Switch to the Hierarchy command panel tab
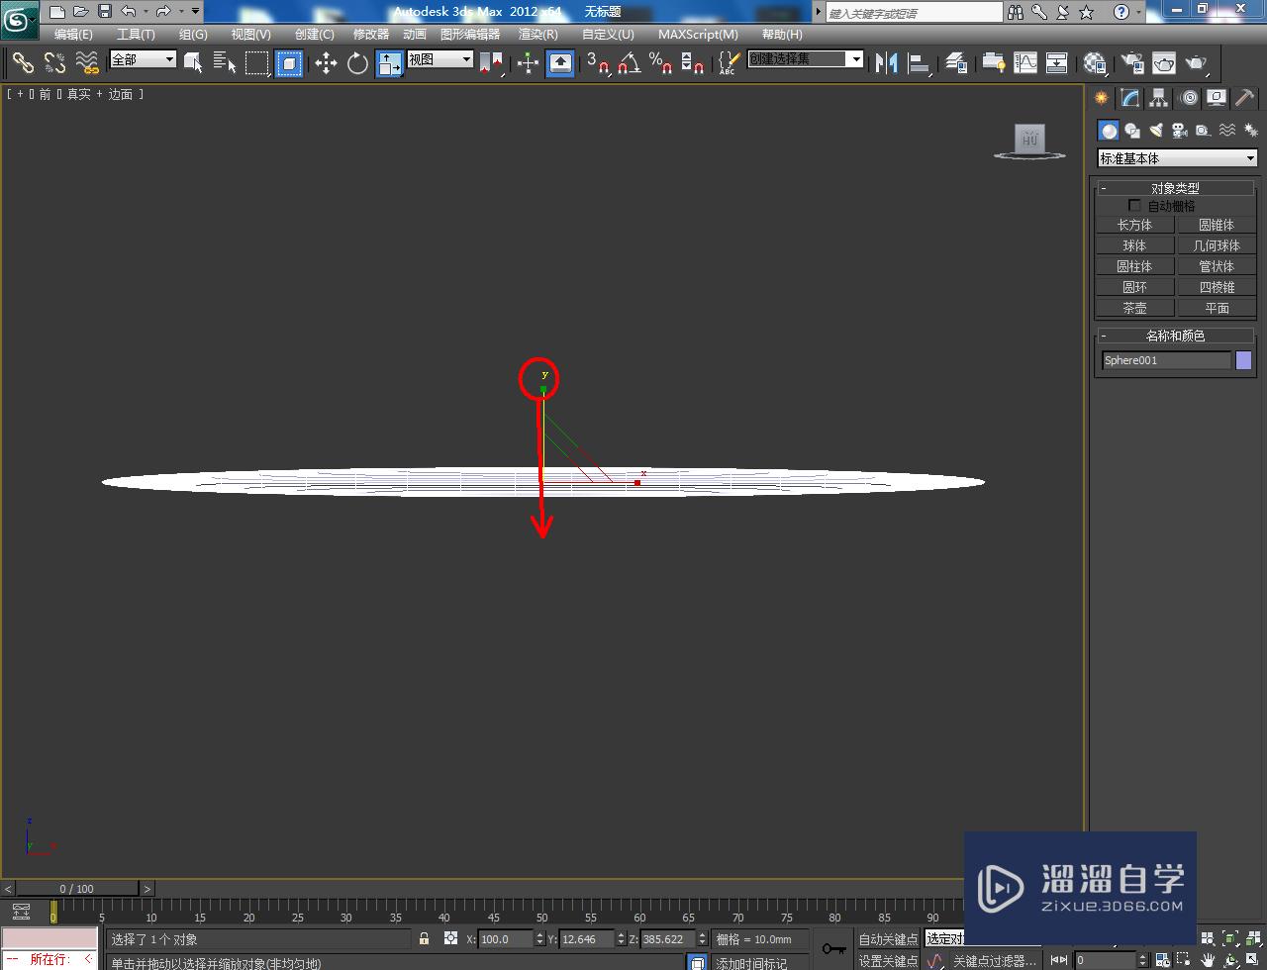Viewport: 1267px width, 970px height. click(1158, 98)
